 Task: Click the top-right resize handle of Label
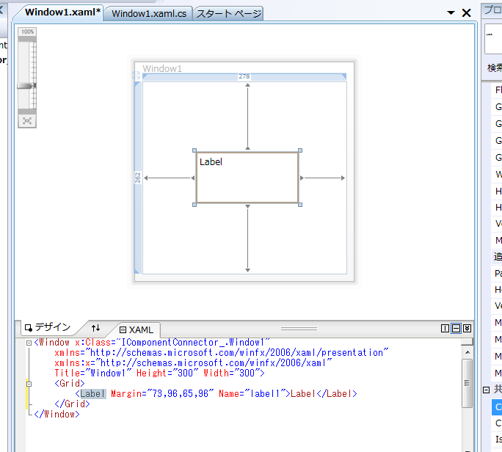300,150
